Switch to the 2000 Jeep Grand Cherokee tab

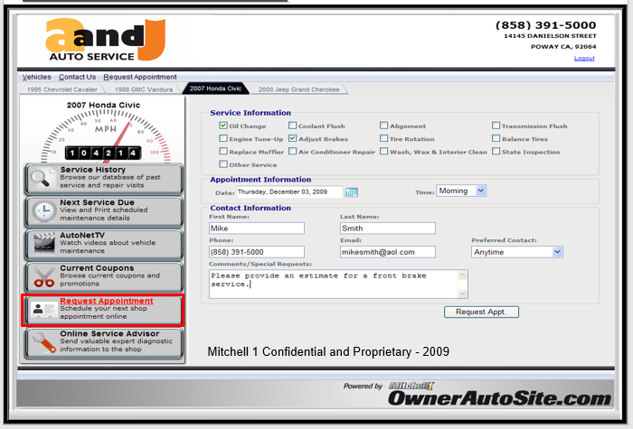click(x=298, y=89)
